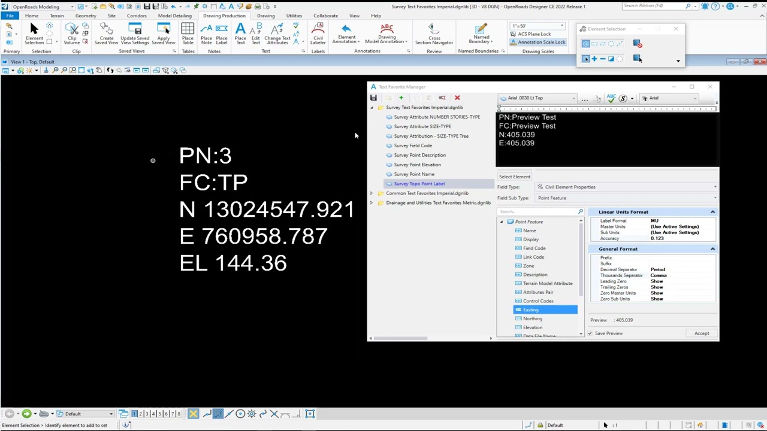Screen dimensions: 767x431
Task: Click the disable handles icon in Element Selection
Action: point(638,44)
